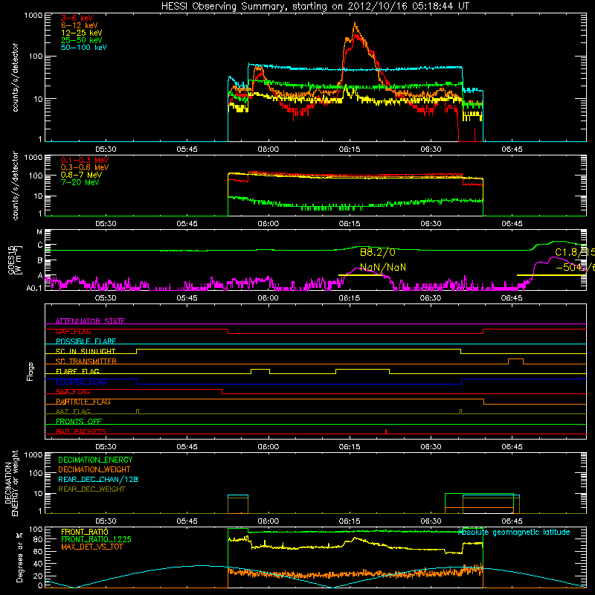This screenshot has width=595, height=595.
Task: Click the BAD_PACKETS red tick marker
Action: click(386, 431)
